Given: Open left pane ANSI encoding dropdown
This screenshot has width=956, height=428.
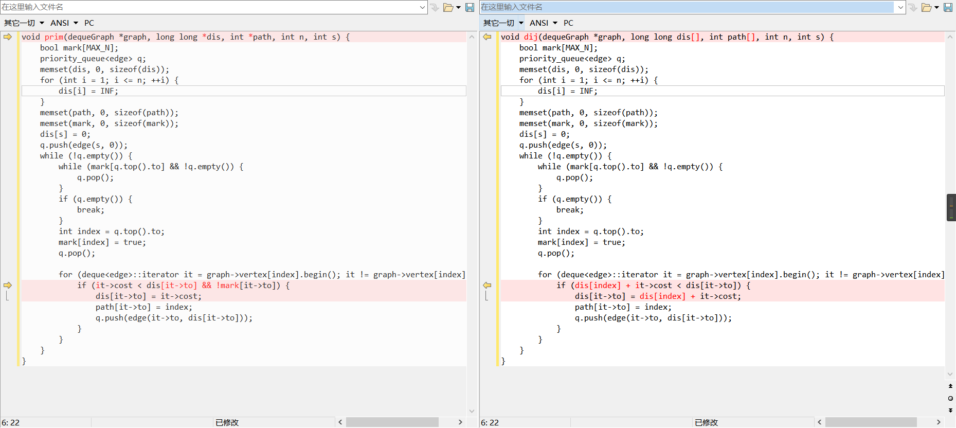Looking at the screenshot, I should pyautogui.click(x=64, y=23).
